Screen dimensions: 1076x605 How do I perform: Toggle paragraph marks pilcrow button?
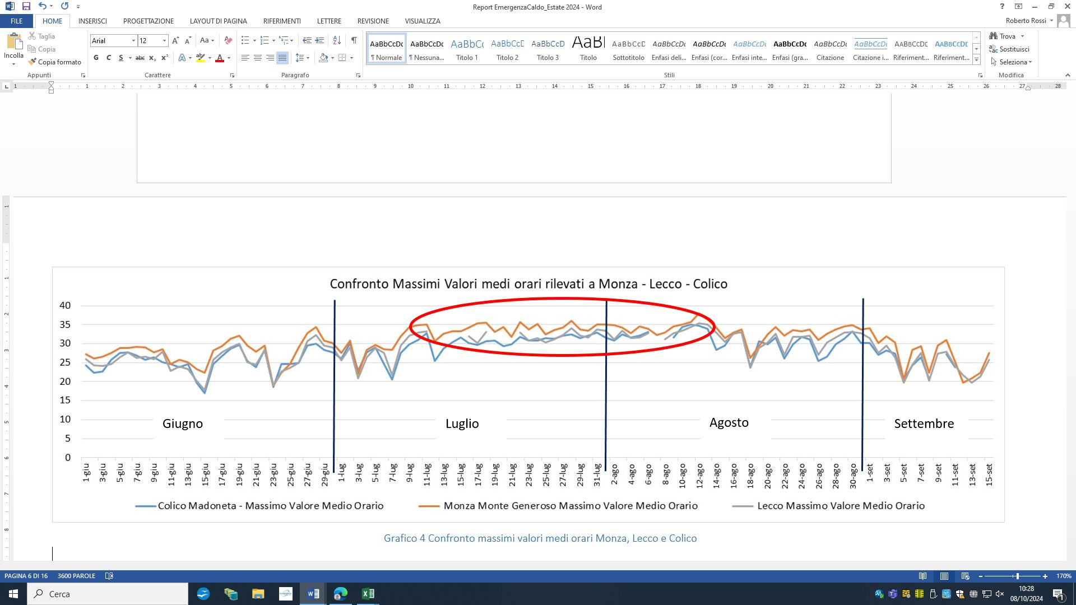(x=354, y=40)
